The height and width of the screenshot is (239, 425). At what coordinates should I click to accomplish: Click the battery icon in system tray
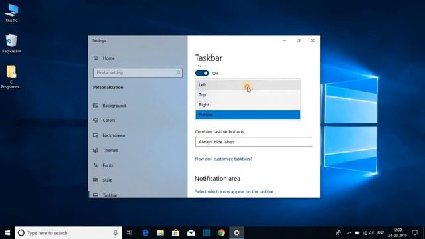click(x=357, y=233)
